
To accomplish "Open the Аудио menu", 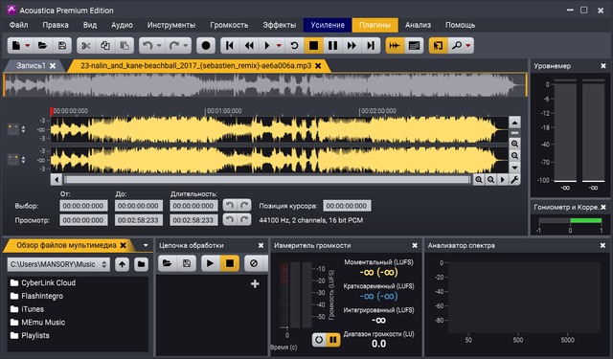I will [122, 25].
